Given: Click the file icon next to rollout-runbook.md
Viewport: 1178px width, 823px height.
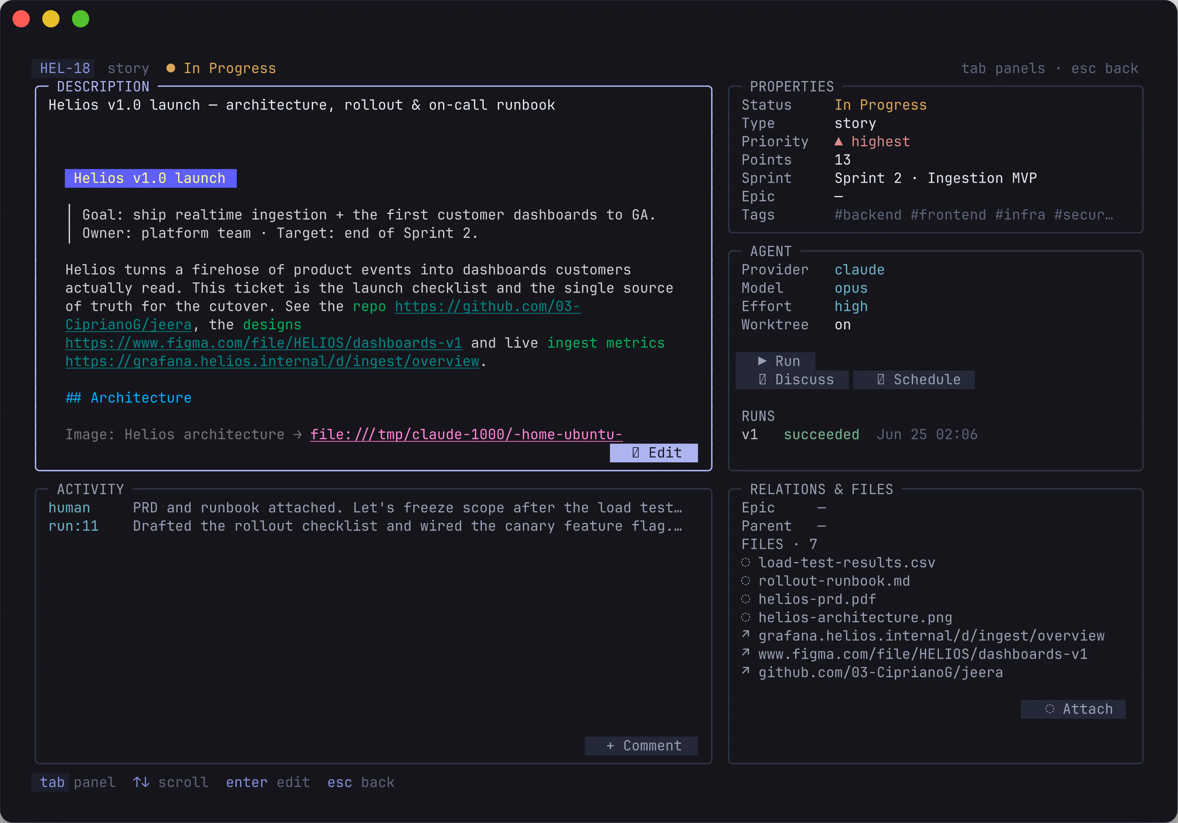Looking at the screenshot, I should point(746,580).
